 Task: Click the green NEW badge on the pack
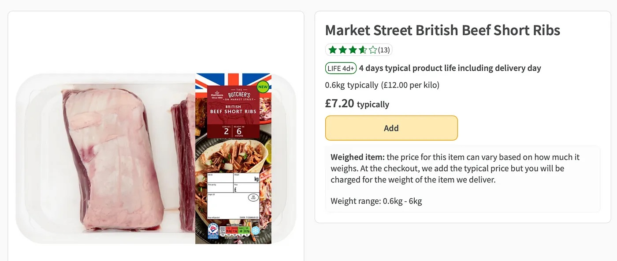click(263, 87)
